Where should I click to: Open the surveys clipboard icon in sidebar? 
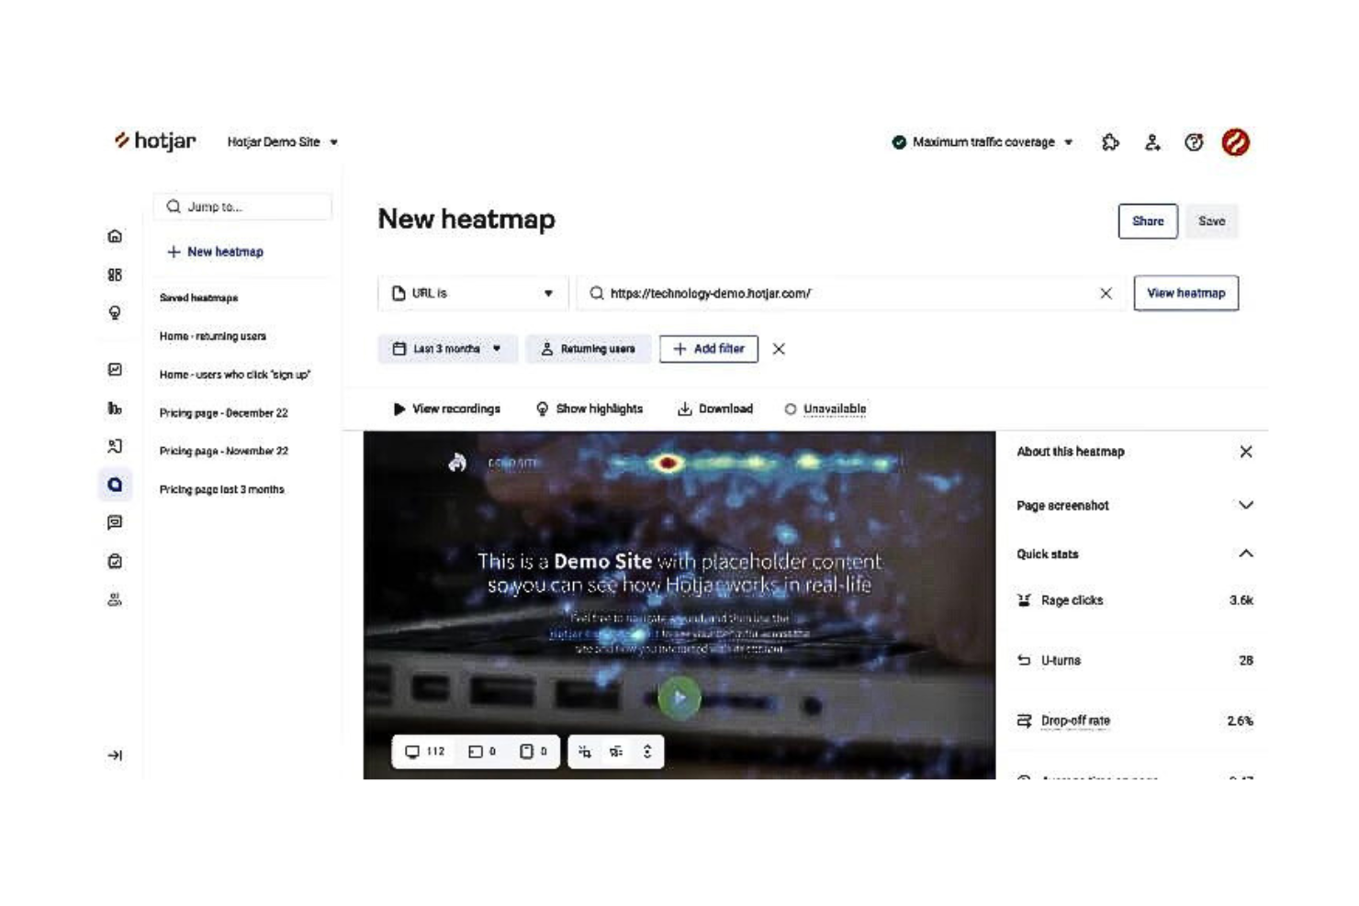[x=115, y=561]
